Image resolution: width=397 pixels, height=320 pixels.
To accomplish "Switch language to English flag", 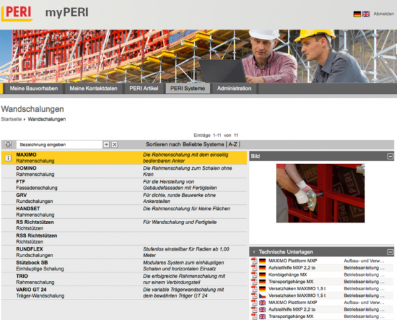I will point(366,14).
